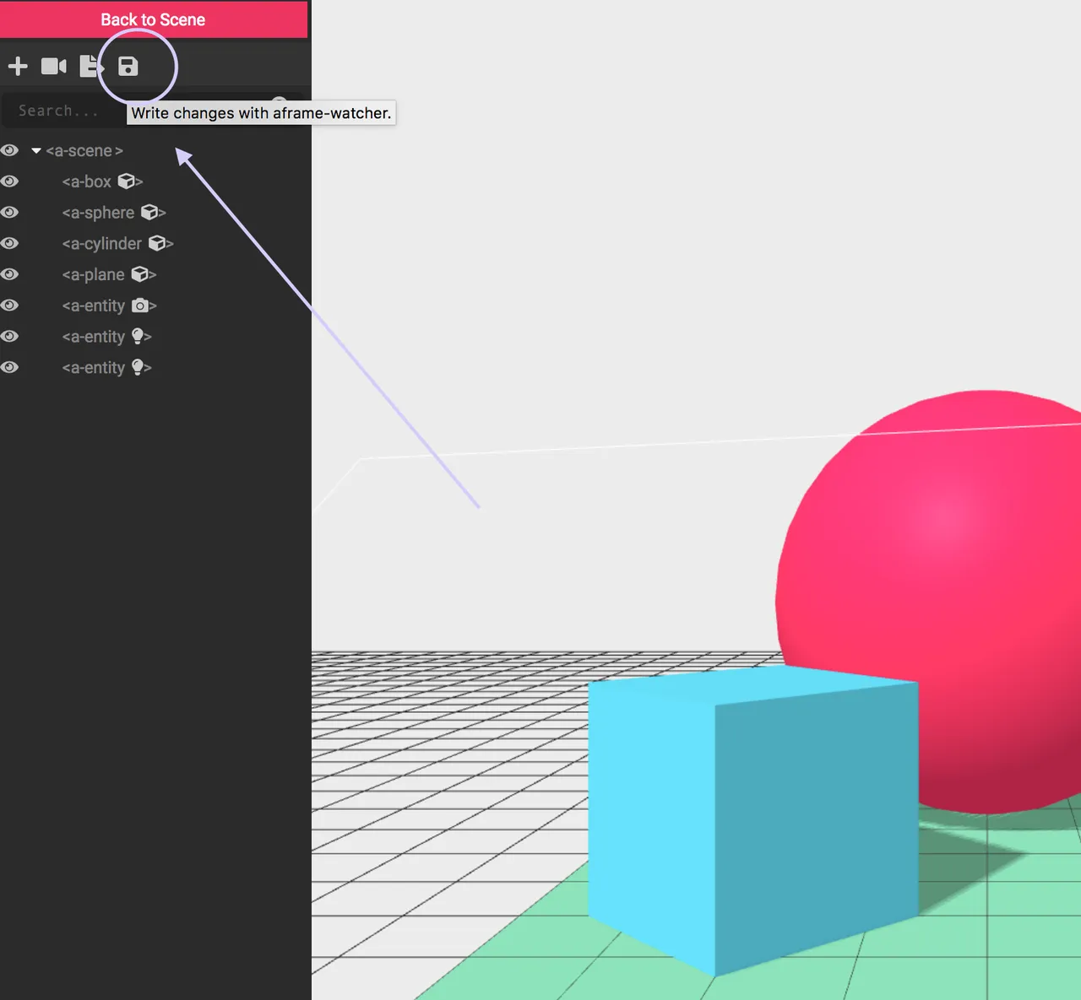Image resolution: width=1081 pixels, height=1000 pixels.
Task: Save changes with the floppy disk icon
Action: pyautogui.click(x=128, y=66)
